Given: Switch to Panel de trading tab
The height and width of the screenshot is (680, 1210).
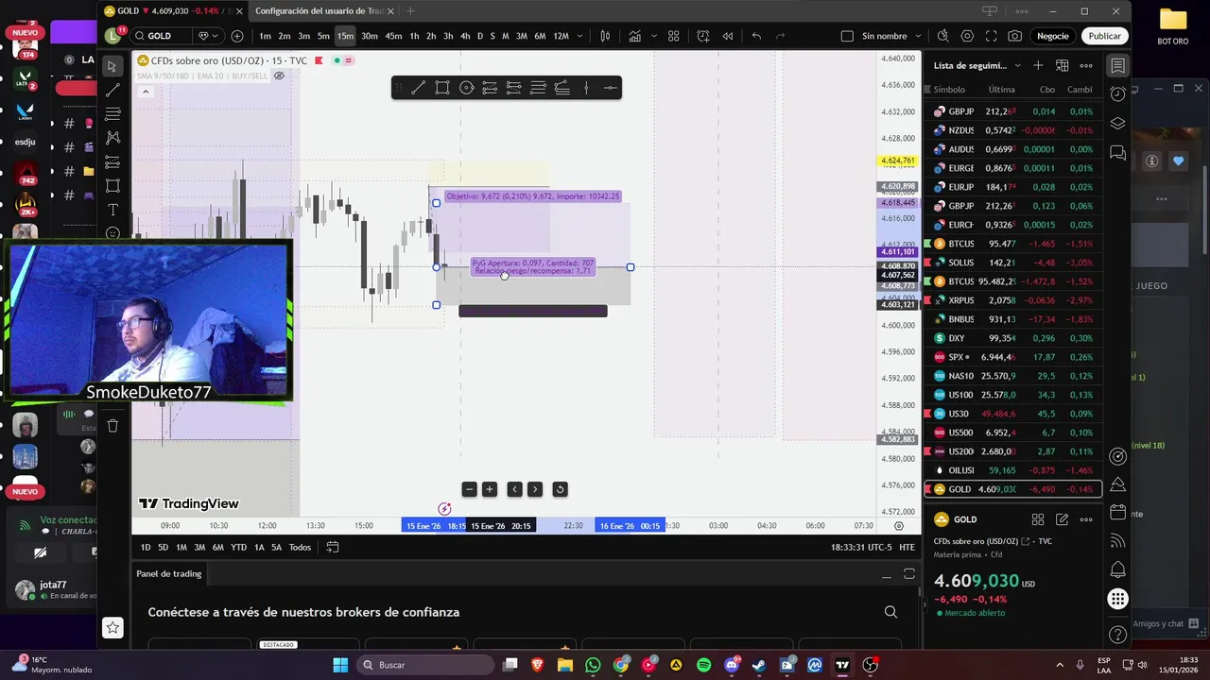Looking at the screenshot, I should point(168,573).
